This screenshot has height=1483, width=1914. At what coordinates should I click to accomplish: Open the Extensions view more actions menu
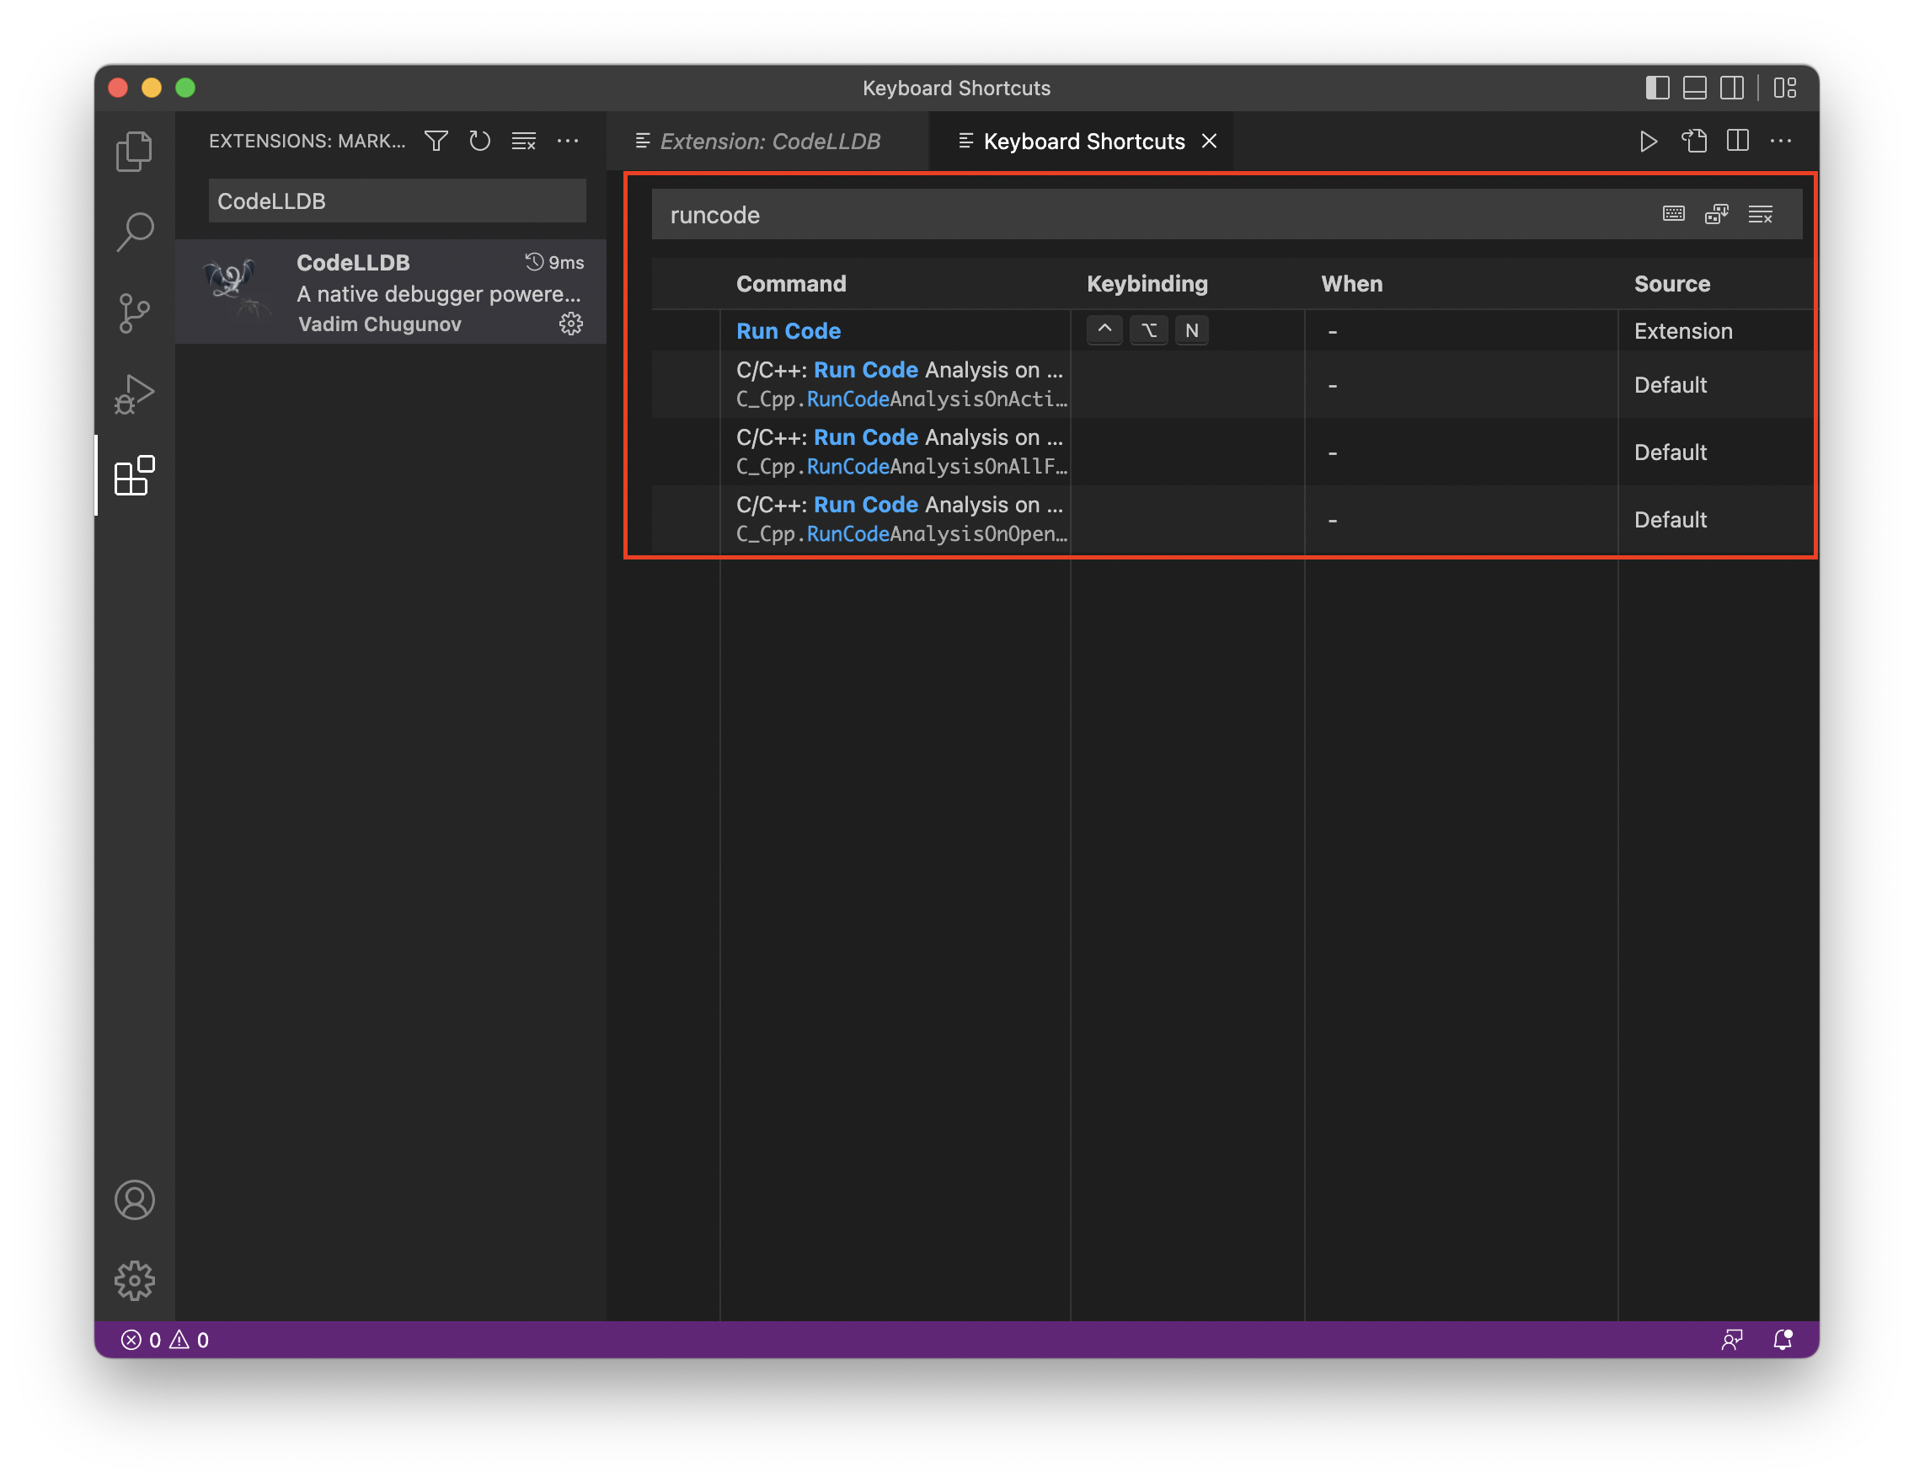568,141
